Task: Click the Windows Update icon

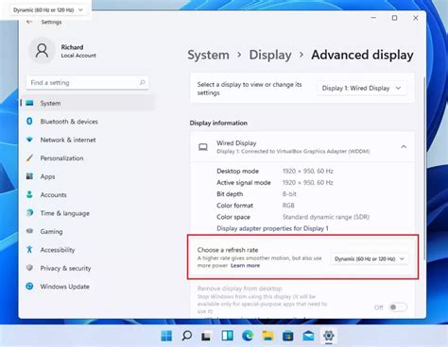Action: coord(29,286)
